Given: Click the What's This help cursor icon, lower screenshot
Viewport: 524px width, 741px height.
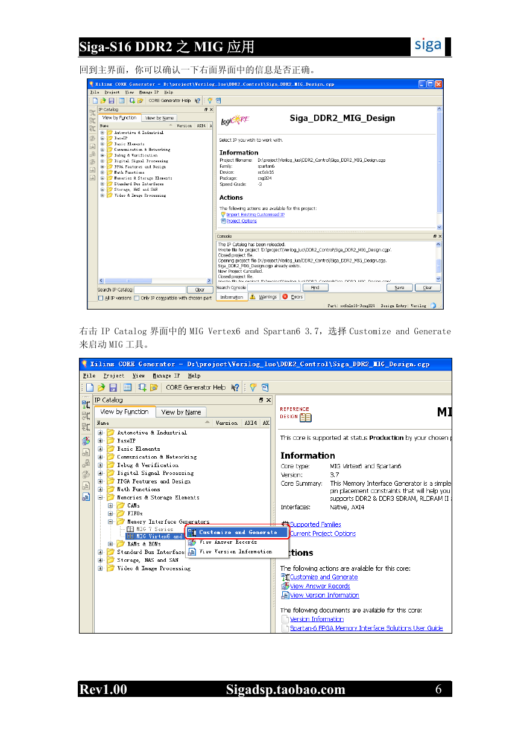Looking at the screenshot, I should pos(236,387).
